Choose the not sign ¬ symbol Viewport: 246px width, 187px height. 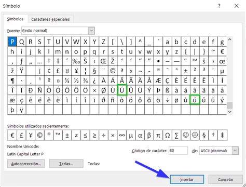tap(140, 71)
